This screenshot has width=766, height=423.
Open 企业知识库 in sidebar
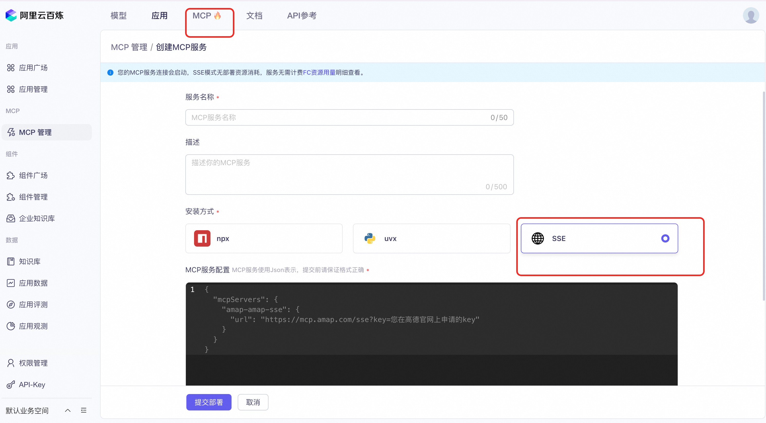[x=36, y=218]
